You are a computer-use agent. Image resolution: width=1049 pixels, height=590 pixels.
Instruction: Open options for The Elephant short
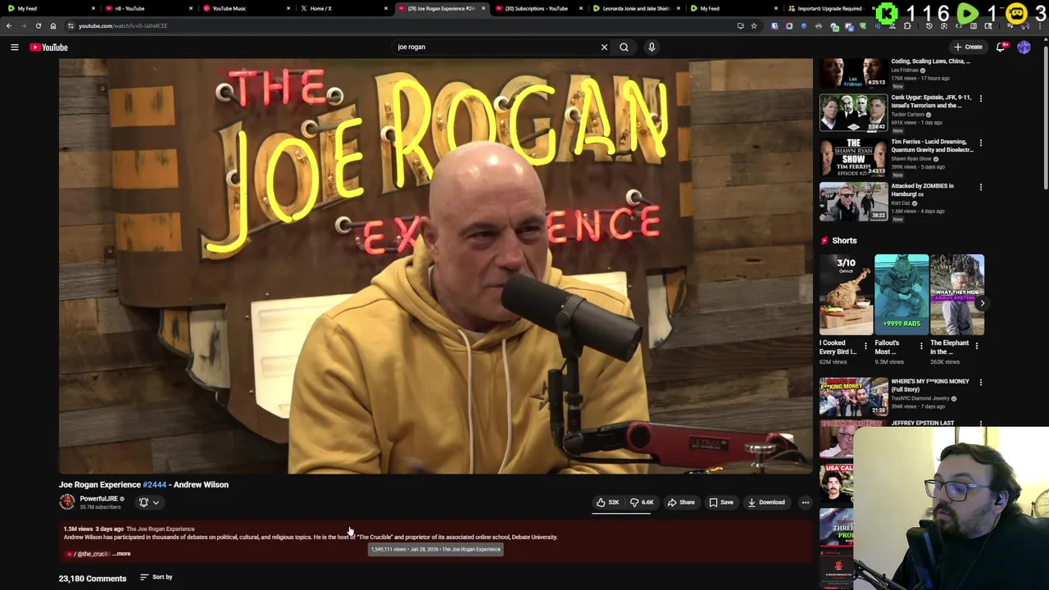(976, 346)
